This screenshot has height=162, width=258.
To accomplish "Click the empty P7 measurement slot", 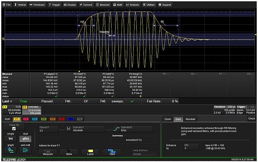I will click(x=223, y=74).
